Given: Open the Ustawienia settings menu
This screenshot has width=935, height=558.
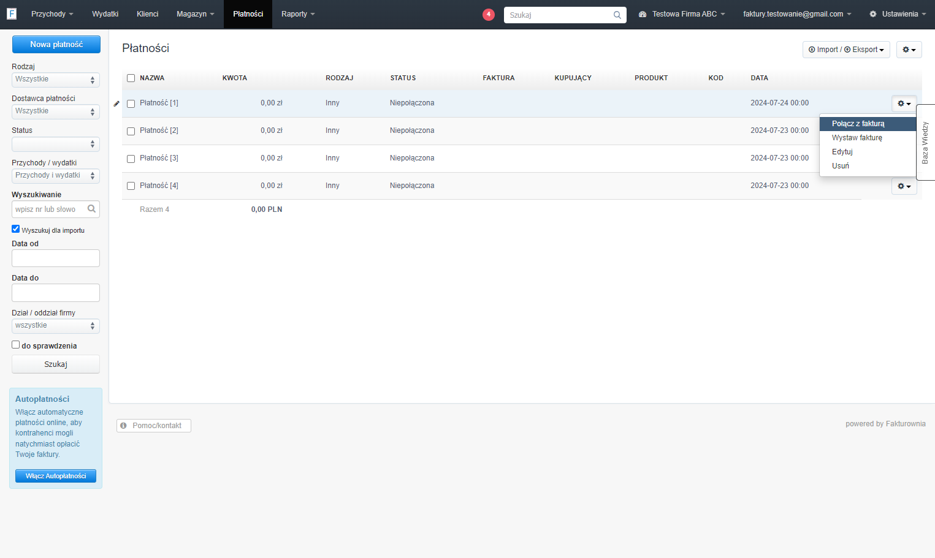Looking at the screenshot, I should [898, 14].
